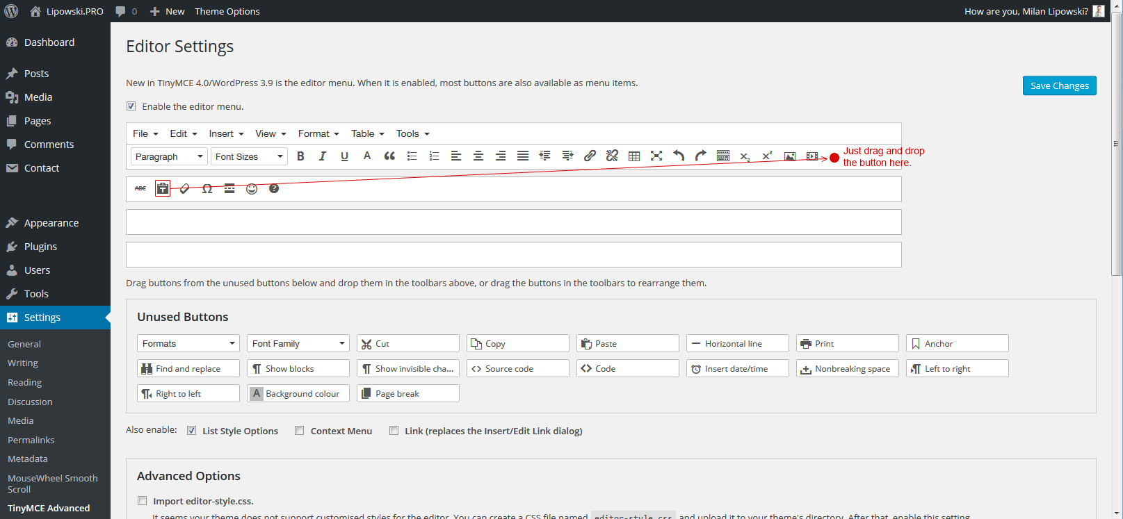Enable the Context Menu checkbox

pyautogui.click(x=299, y=431)
